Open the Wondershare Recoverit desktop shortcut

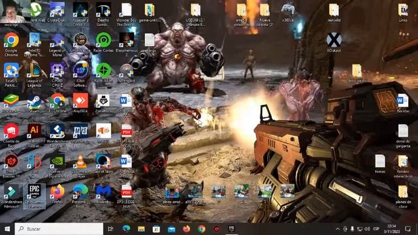(57, 135)
